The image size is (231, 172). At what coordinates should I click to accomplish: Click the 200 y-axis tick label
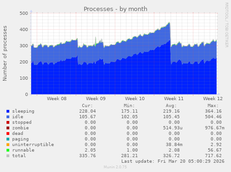click(x=24, y=62)
